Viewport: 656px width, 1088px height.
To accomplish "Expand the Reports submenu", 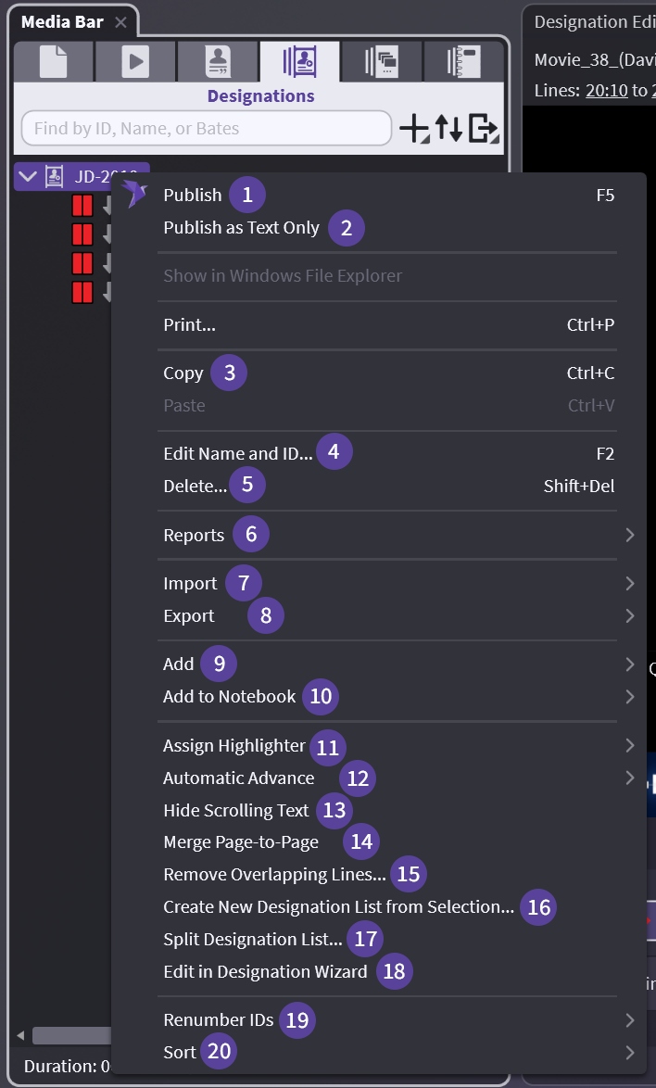I will click(194, 535).
